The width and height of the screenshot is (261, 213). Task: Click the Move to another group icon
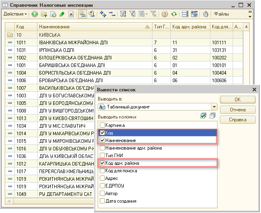point(91,14)
